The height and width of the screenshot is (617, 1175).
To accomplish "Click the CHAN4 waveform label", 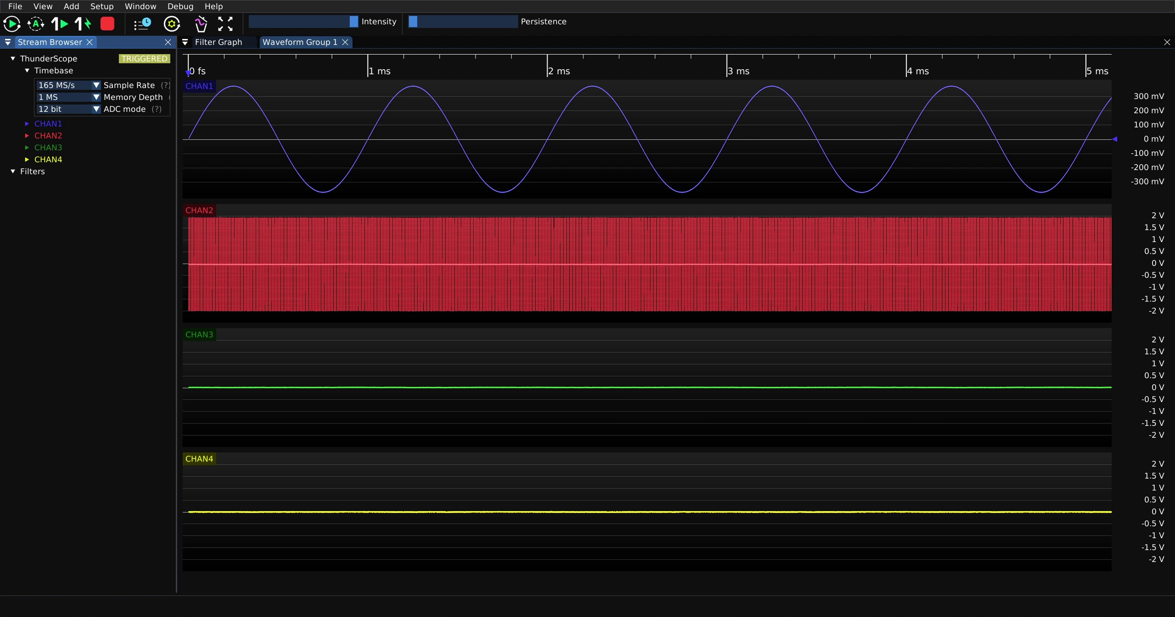I will [x=199, y=459].
